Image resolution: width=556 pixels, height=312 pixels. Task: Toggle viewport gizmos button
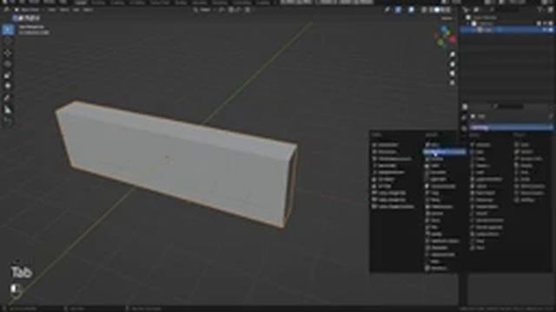tap(398, 10)
